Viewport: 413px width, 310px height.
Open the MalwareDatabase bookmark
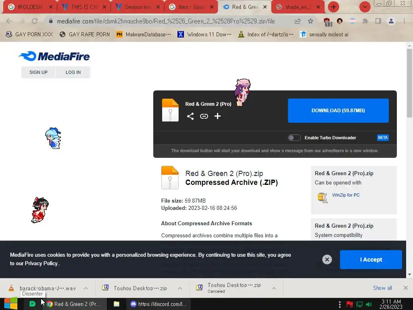[x=144, y=34]
